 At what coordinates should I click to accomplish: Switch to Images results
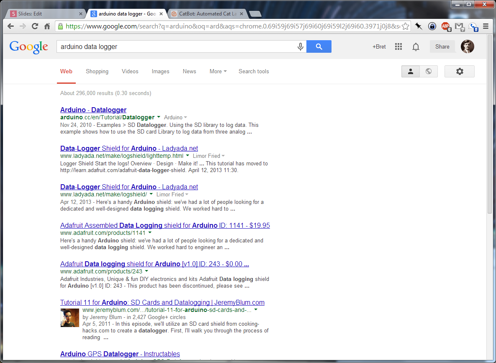click(x=160, y=72)
